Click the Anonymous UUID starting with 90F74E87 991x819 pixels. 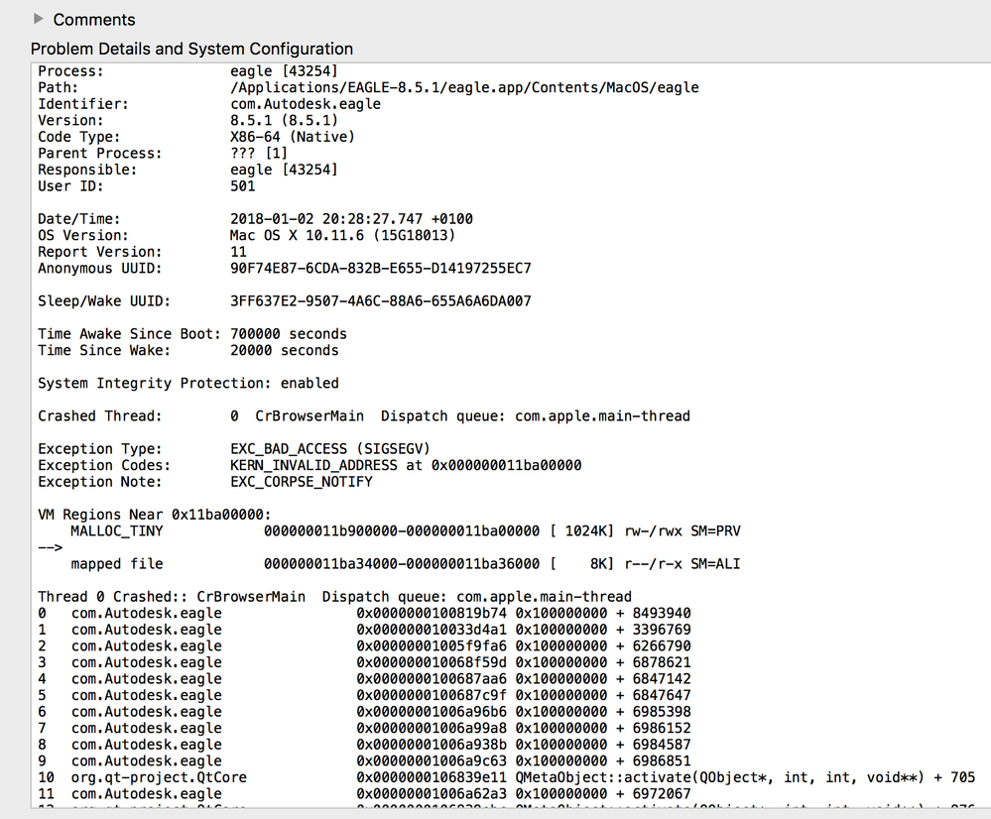point(381,268)
